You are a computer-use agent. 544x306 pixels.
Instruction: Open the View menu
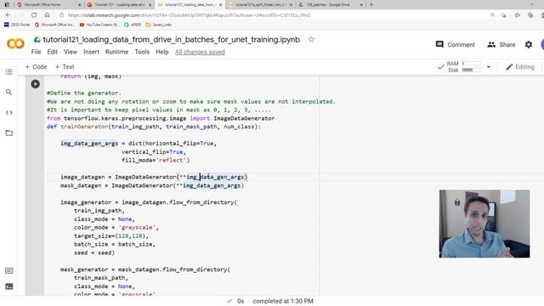click(x=71, y=52)
